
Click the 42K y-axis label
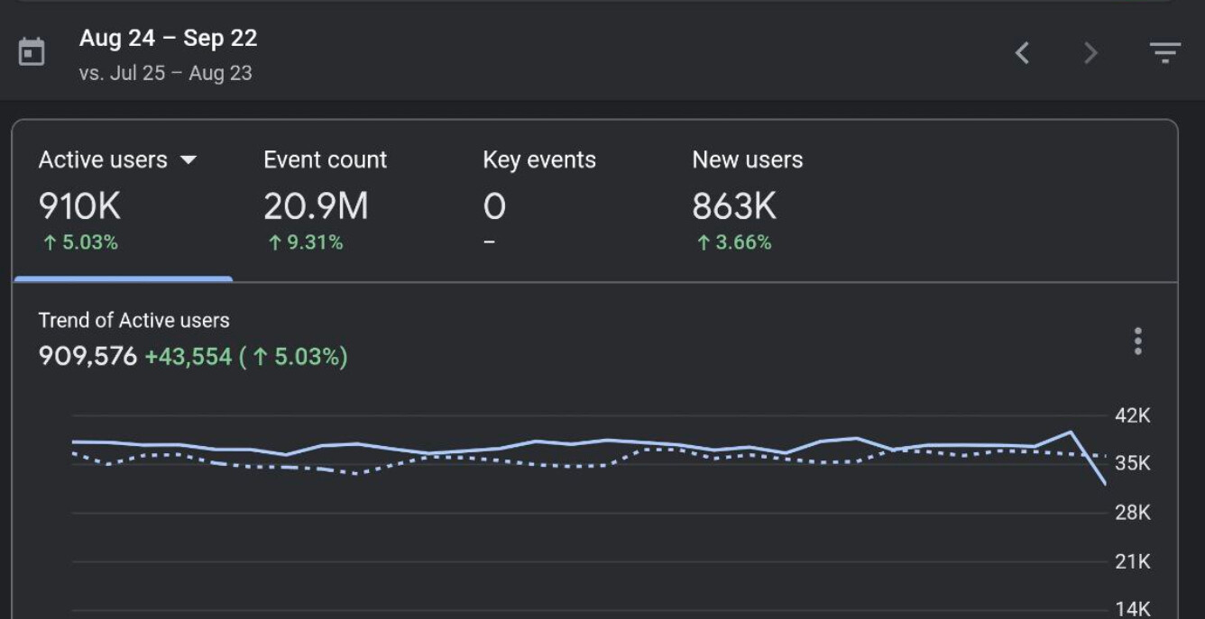1132,416
